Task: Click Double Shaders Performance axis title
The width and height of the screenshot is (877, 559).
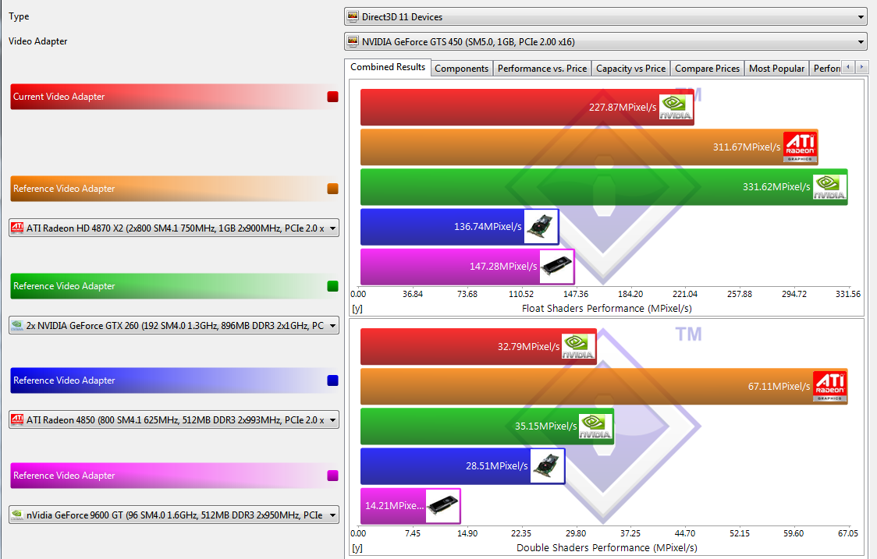Action: [607, 548]
